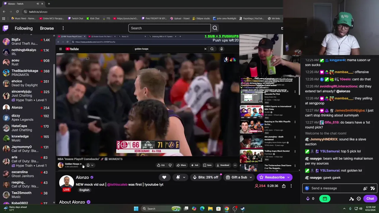The height and width of the screenshot is (213, 379).
Task: Click the Windows taskbar Search box
Action: tap(161, 209)
